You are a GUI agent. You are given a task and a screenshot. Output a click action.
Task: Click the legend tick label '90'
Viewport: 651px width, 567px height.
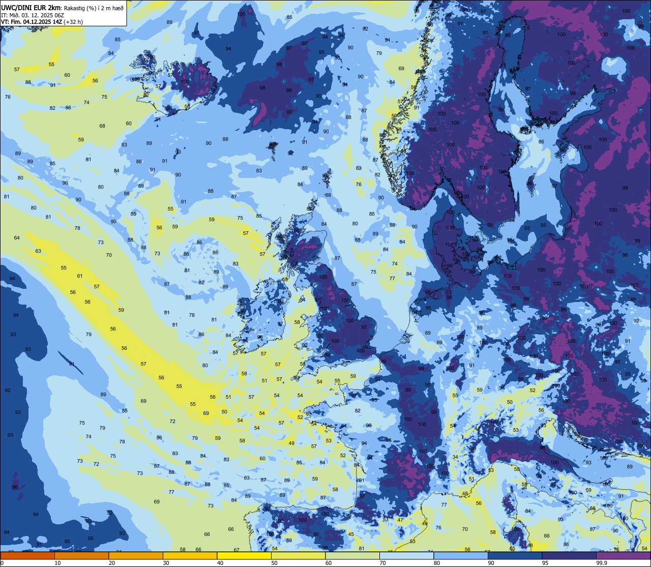(491, 563)
